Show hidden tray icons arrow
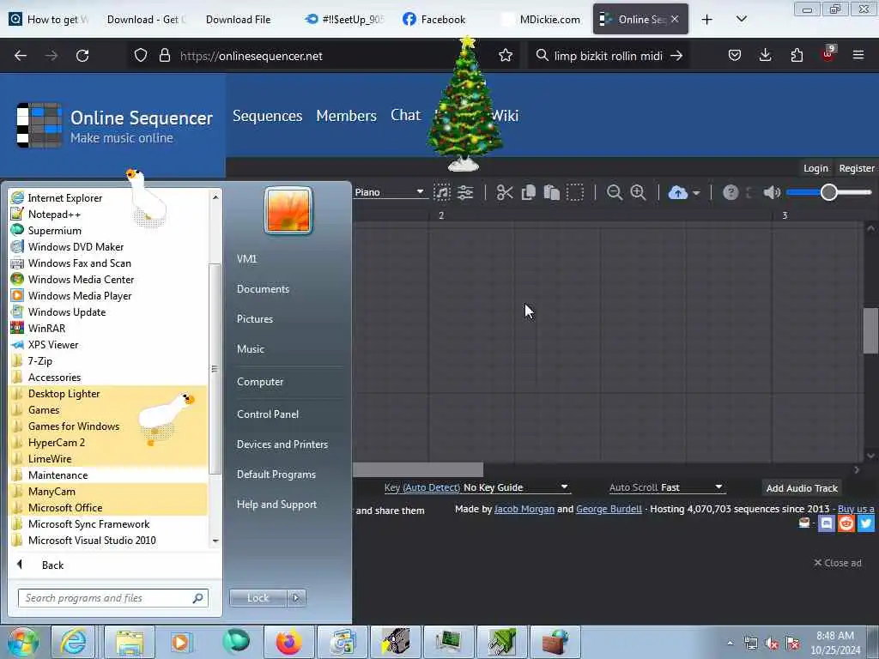The height and width of the screenshot is (659, 879). [730, 644]
